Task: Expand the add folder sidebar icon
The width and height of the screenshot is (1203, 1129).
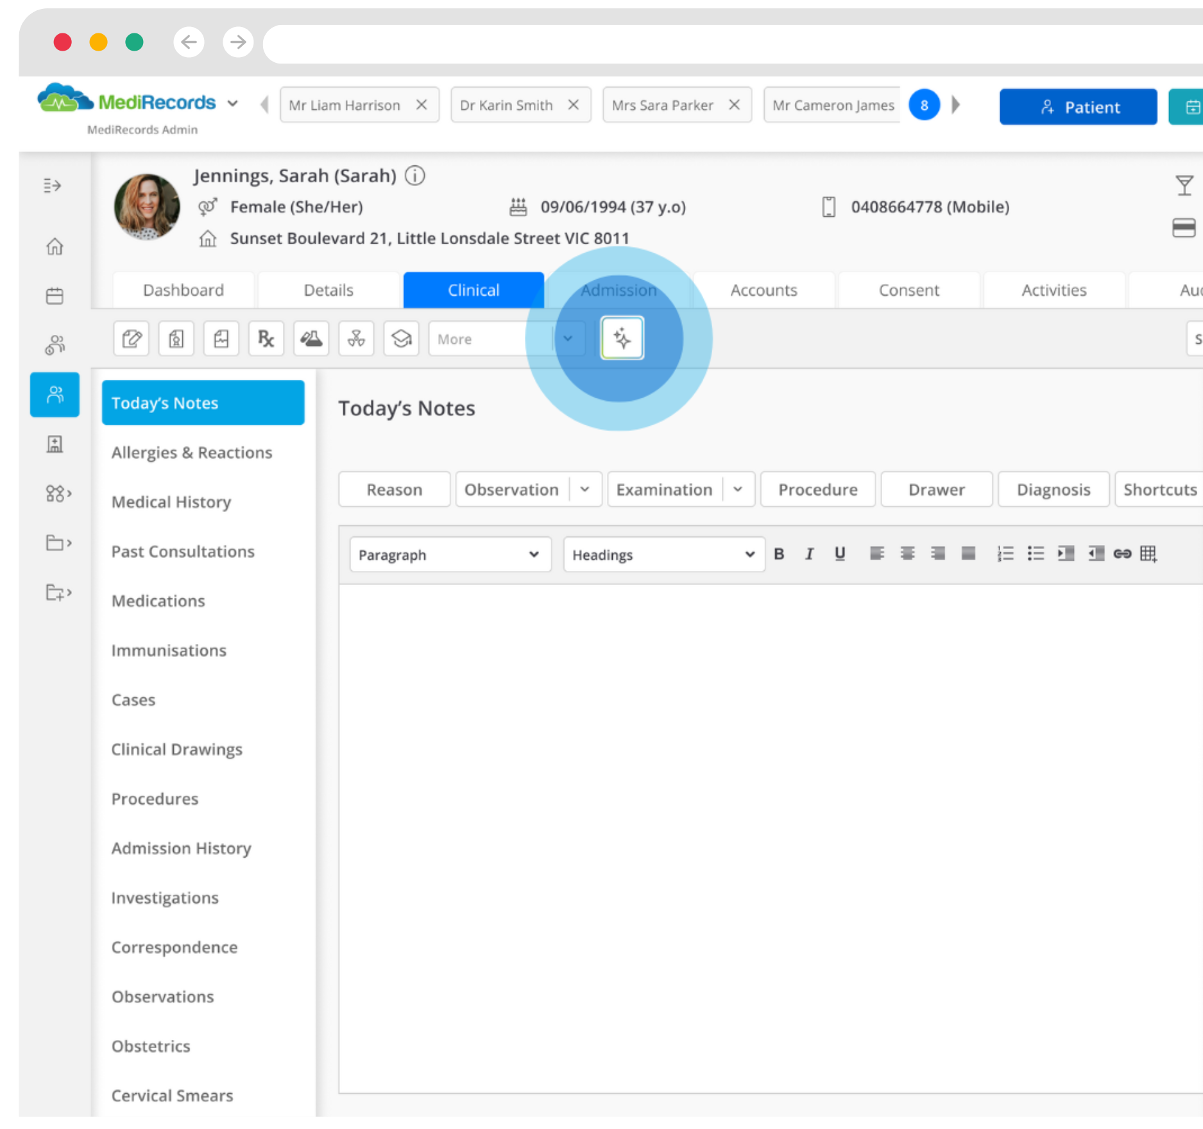Action: [x=58, y=592]
